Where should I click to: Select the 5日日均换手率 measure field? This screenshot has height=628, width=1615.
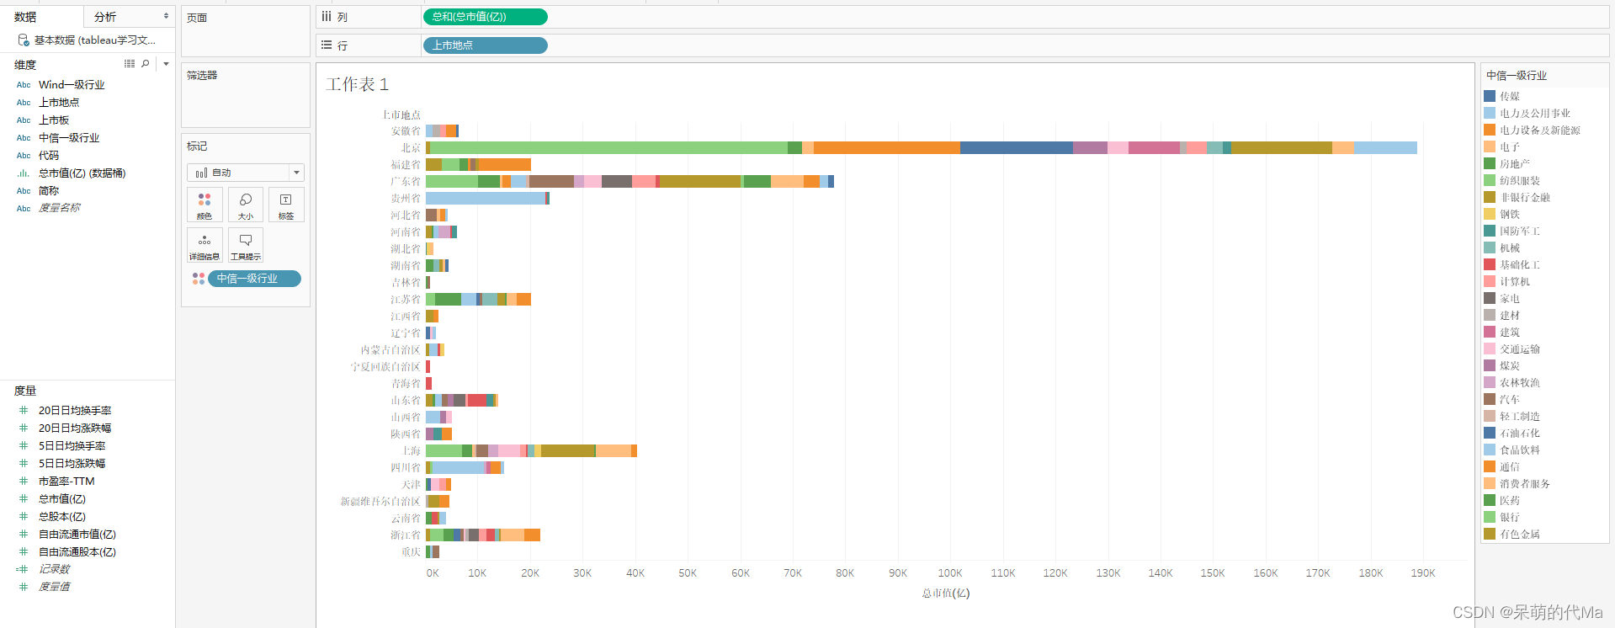[72, 446]
